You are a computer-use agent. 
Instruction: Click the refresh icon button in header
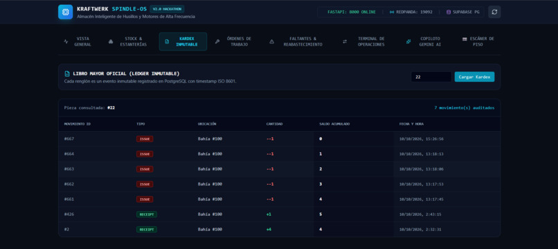tap(494, 12)
